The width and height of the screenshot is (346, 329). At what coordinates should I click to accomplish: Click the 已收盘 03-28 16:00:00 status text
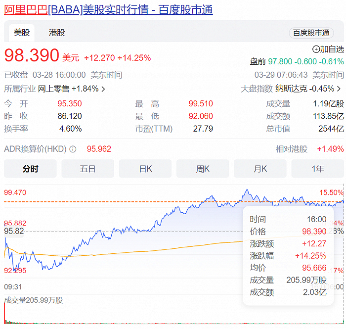(45, 75)
